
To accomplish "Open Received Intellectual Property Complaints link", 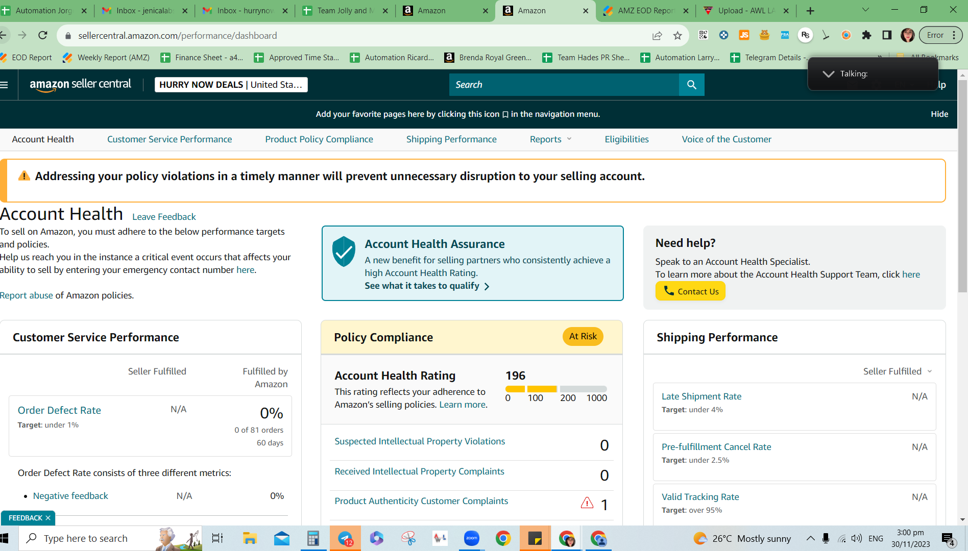I will pyautogui.click(x=419, y=471).
